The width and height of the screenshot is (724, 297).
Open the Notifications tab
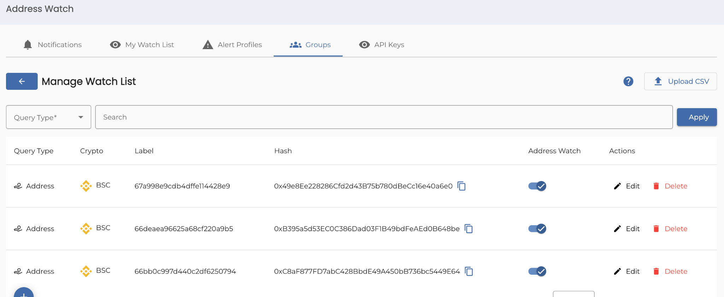(52, 45)
